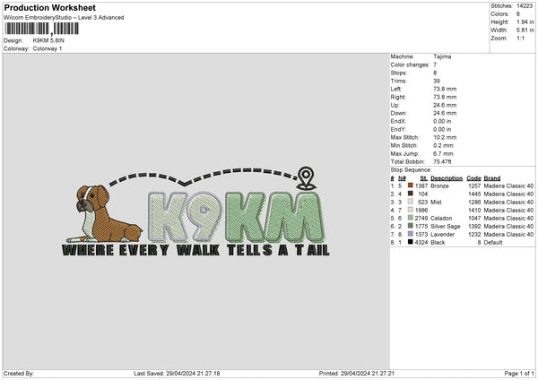Click the barcode under the worksheet title

41,29
